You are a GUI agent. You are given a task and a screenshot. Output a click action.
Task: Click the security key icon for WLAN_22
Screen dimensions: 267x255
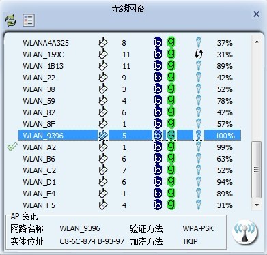pos(199,77)
